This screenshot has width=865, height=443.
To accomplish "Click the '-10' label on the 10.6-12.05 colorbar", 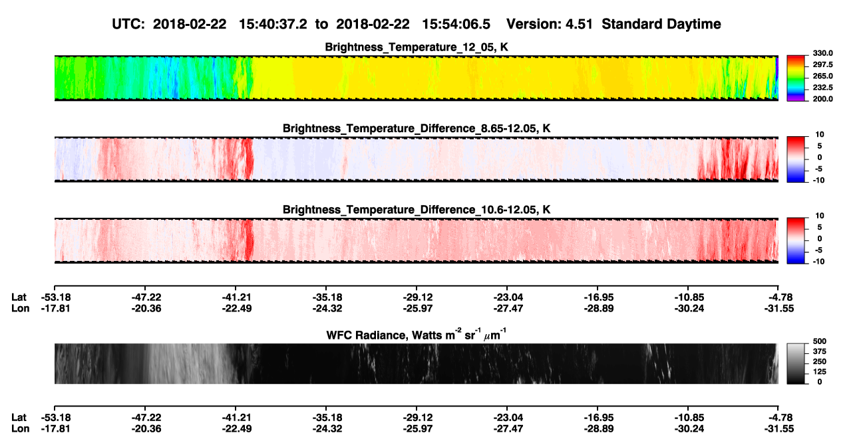I will pos(818,261).
